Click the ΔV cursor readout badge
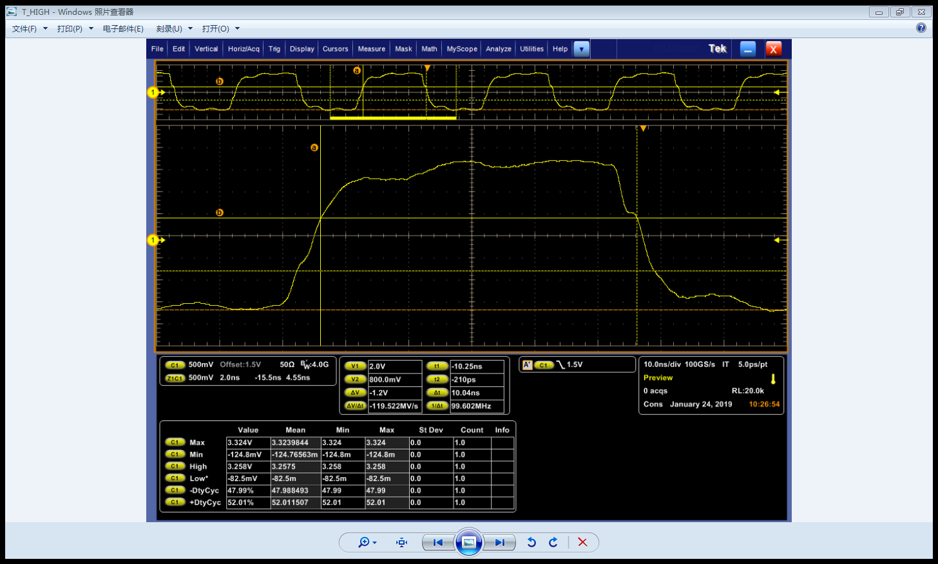This screenshot has width=938, height=564. (x=355, y=393)
